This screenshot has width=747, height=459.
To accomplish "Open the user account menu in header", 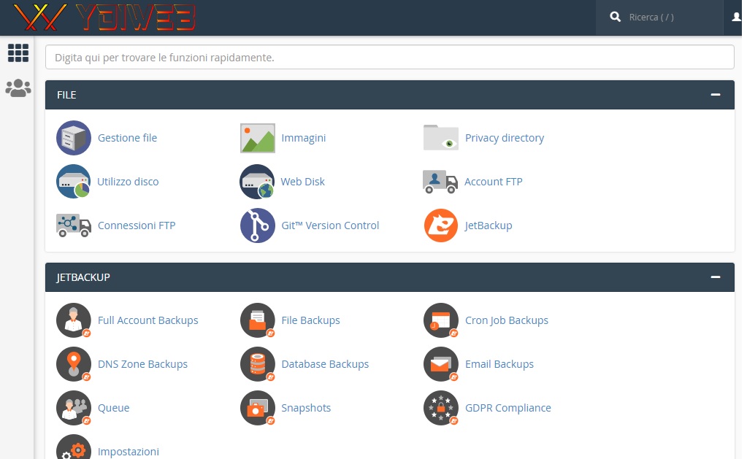I will click(736, 17).
